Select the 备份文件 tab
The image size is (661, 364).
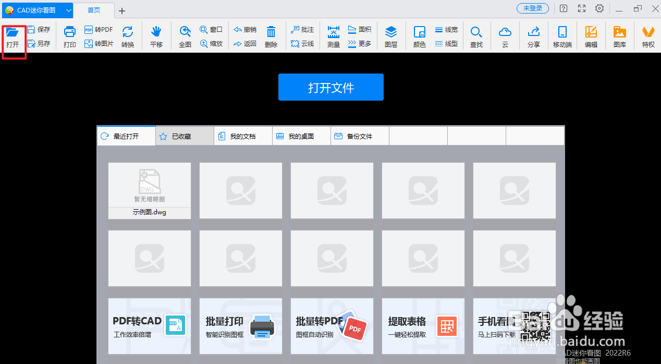pos(360,136)
